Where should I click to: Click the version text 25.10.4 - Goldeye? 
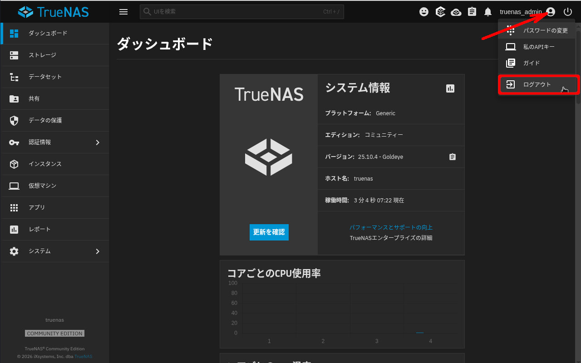(380, 157)
